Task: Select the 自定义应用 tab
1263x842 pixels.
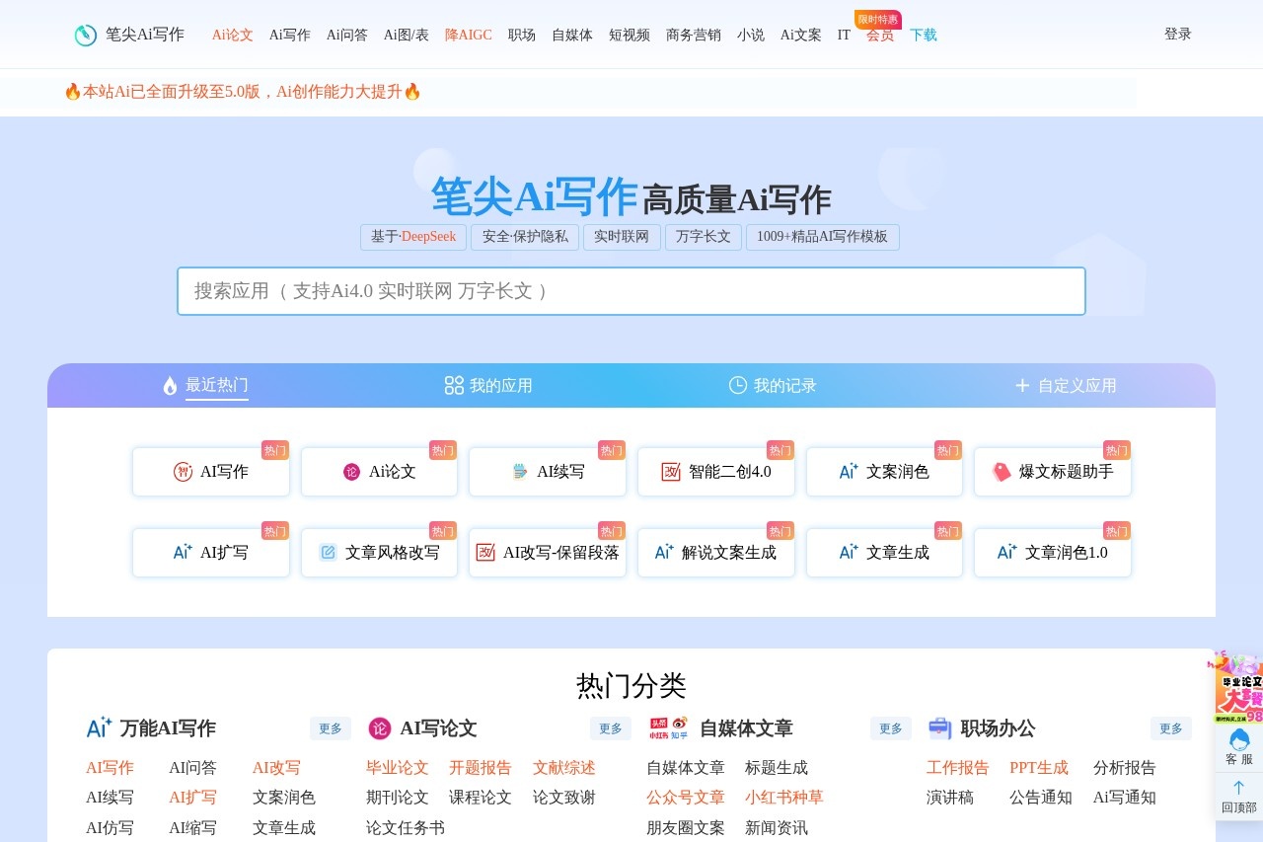Action: tap(1066, 386)
